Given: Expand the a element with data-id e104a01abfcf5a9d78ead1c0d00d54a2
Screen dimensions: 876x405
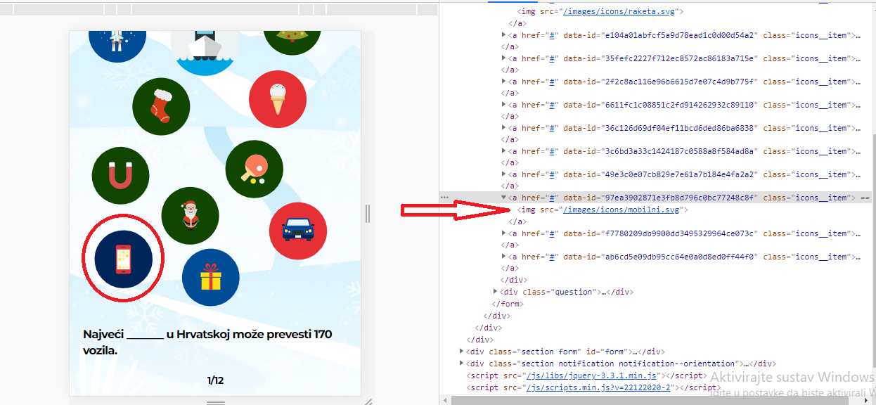Looking at the screenshot, I should pos(504,35).
